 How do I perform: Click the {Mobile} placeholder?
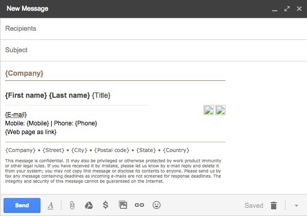(38, 123)
